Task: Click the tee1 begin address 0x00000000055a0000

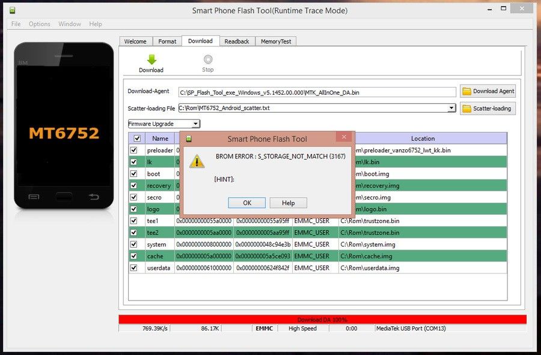Action: tap(204, 221)
